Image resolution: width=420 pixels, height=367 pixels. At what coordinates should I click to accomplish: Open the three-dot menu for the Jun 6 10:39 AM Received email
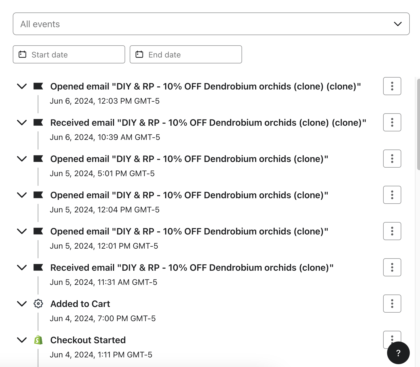(x=392, y=122)
